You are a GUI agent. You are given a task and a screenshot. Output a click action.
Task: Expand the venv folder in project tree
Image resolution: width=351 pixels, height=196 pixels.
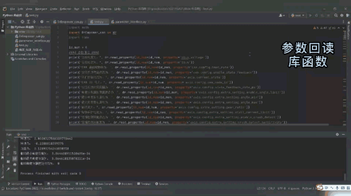coord(12,32)
